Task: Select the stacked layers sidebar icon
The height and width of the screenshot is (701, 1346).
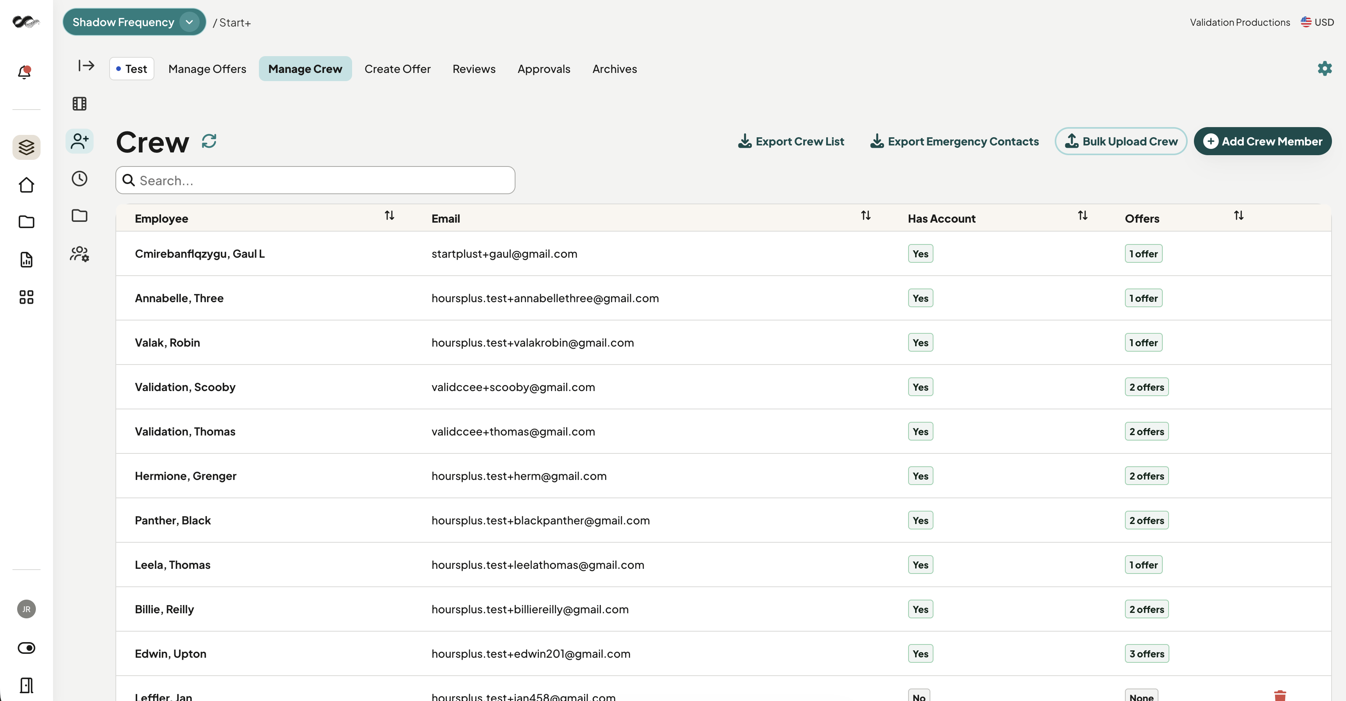Action: 26,147
